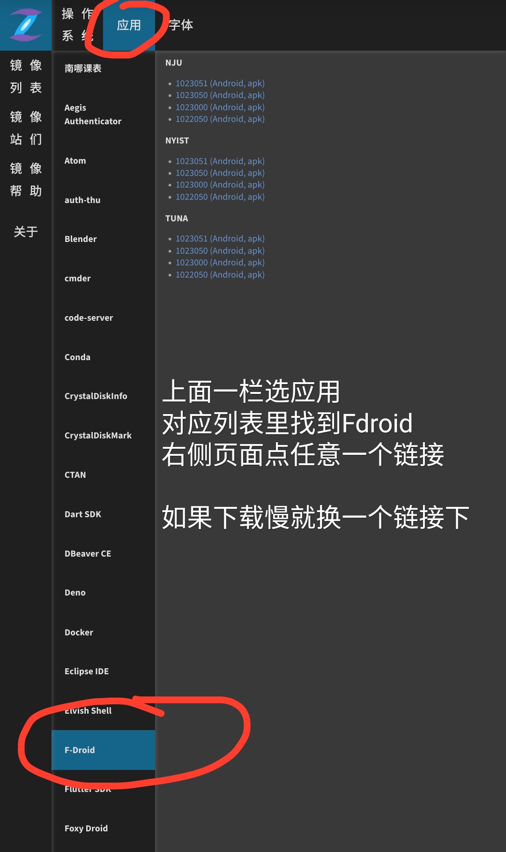The width and height of the screenshot is (506, 852).
Task: Download 1023051 apk from NYIST
Action: point(220,161)
